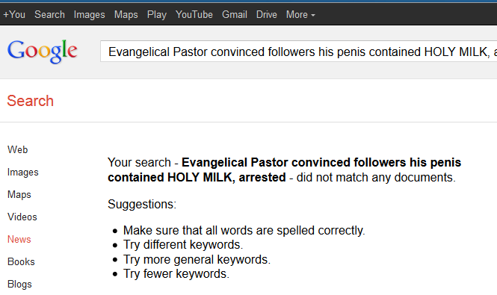Open Maps from the top navigation bar

126,15
